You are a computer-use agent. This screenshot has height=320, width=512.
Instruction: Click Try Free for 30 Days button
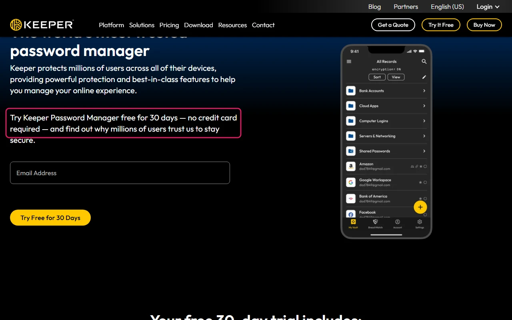tap(50, 218)
